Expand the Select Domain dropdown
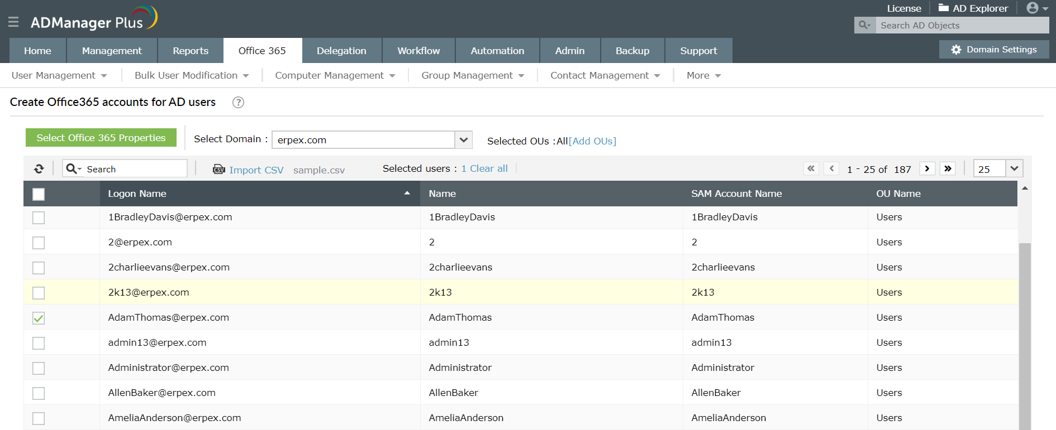This screenshot has height=430, width=1056. coord(463,140)
